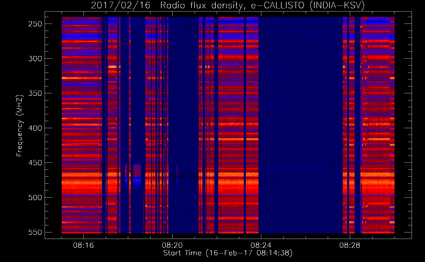The width and height of the screenshot is (425, 262).
Task: Click the 'Frequency (MHZ)' axis label
Action: [x=20, y=125]
